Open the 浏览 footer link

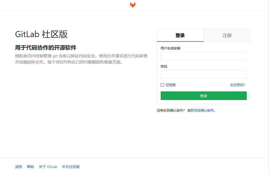point(18,167)
